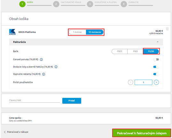The height and width of the screenshot is (138, 172).
Task: Choose the FREE package option
Action: click(120, 51)
